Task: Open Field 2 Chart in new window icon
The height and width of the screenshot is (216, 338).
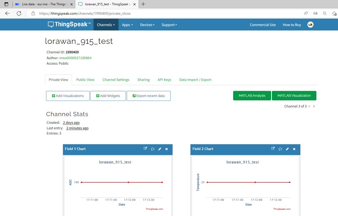Action: tap(273, 148)
